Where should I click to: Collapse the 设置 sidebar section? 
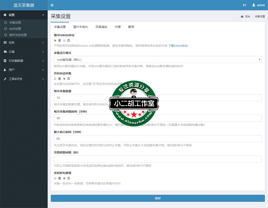pyautogui.click(x=43, y=15)
